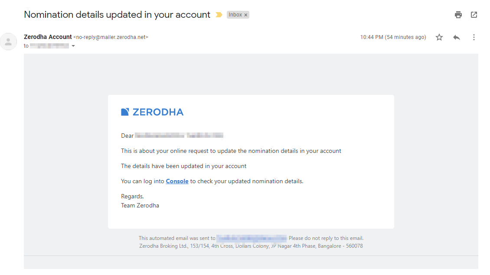Remove the Inbox label with the x
490x275 pixels.
[246, 15]
